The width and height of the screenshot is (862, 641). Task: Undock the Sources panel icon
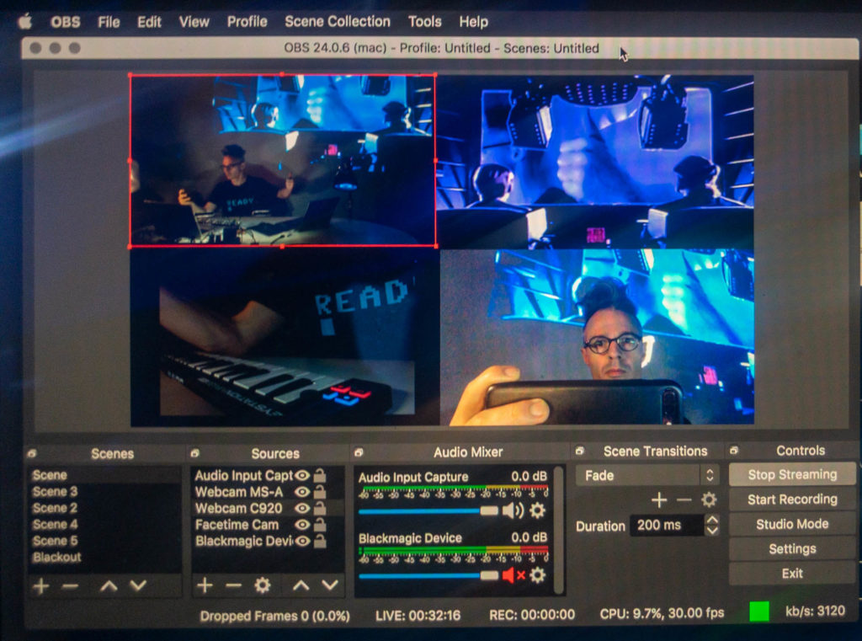pos(194,453)
